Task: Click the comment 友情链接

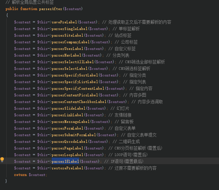Action: click(x=123, y=115)
